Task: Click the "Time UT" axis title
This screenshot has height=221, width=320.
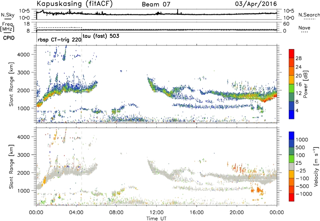Action: pos(156,219)
